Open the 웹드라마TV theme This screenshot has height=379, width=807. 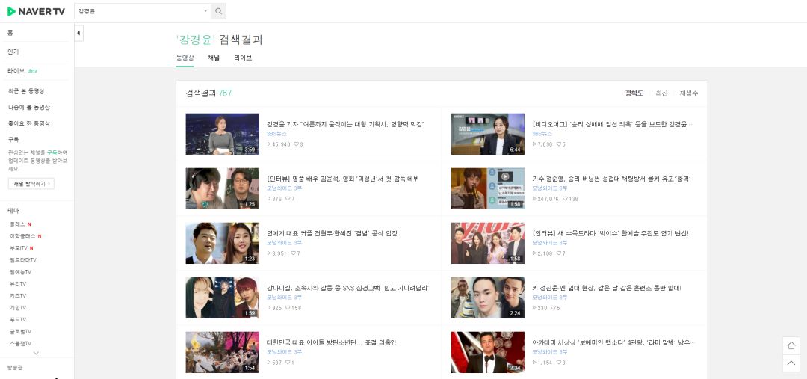point(22,260)
